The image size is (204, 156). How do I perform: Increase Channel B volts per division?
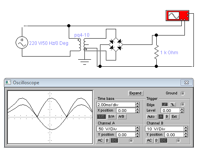186,128
